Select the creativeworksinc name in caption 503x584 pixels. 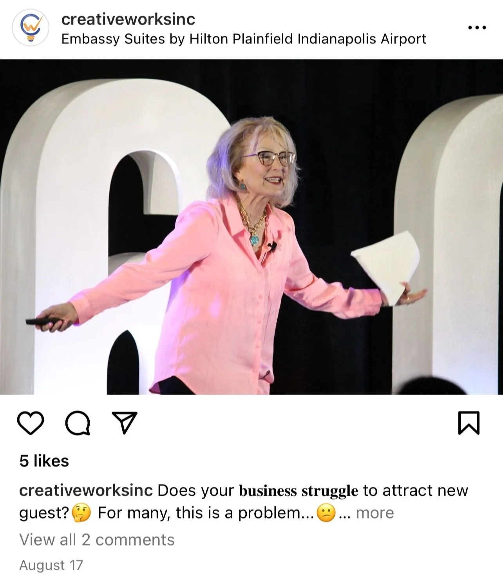click(86, 490)
